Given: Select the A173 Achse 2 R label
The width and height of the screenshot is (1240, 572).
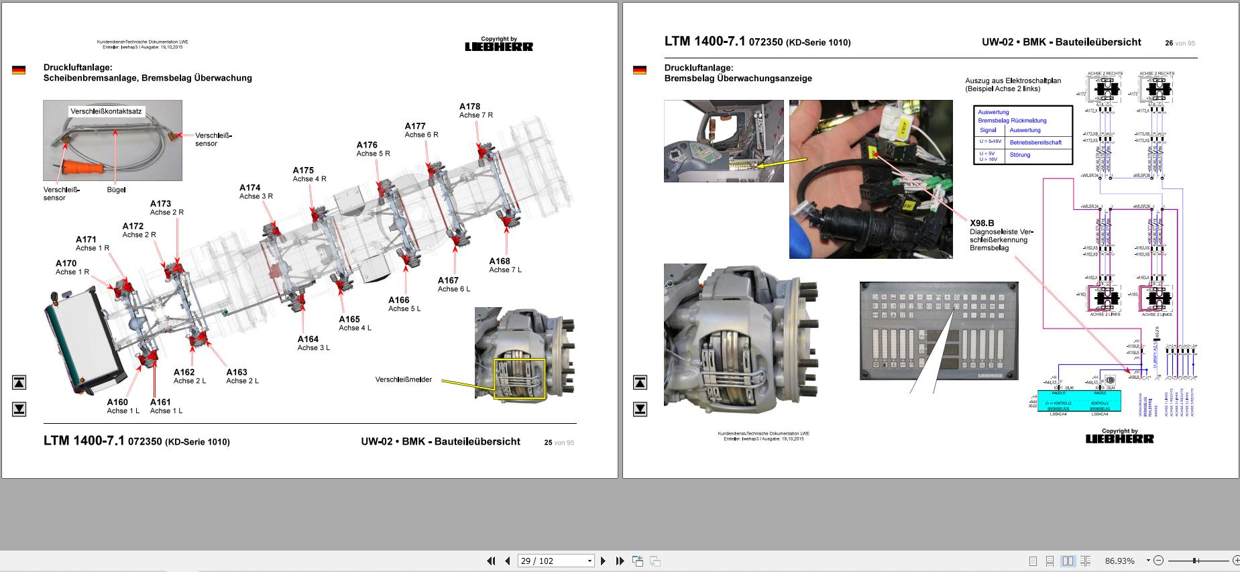Looking at the screenshot, I should coord(167,208).
